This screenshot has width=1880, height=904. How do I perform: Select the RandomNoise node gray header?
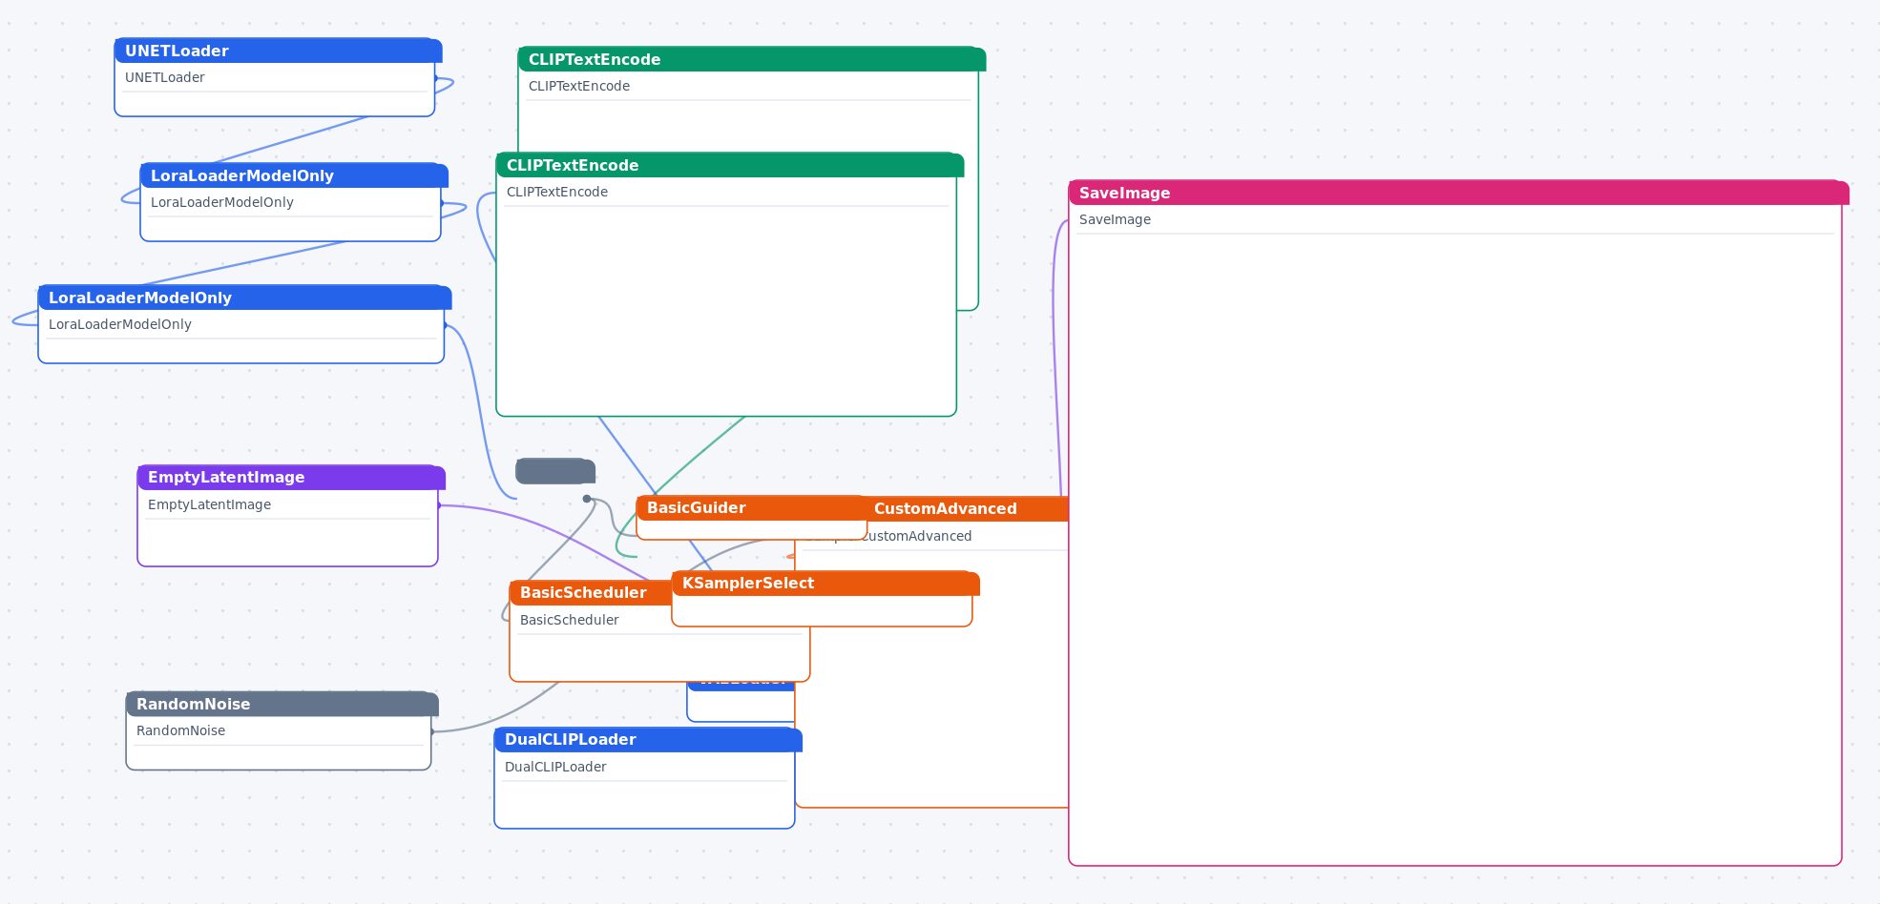coord(282,704)
